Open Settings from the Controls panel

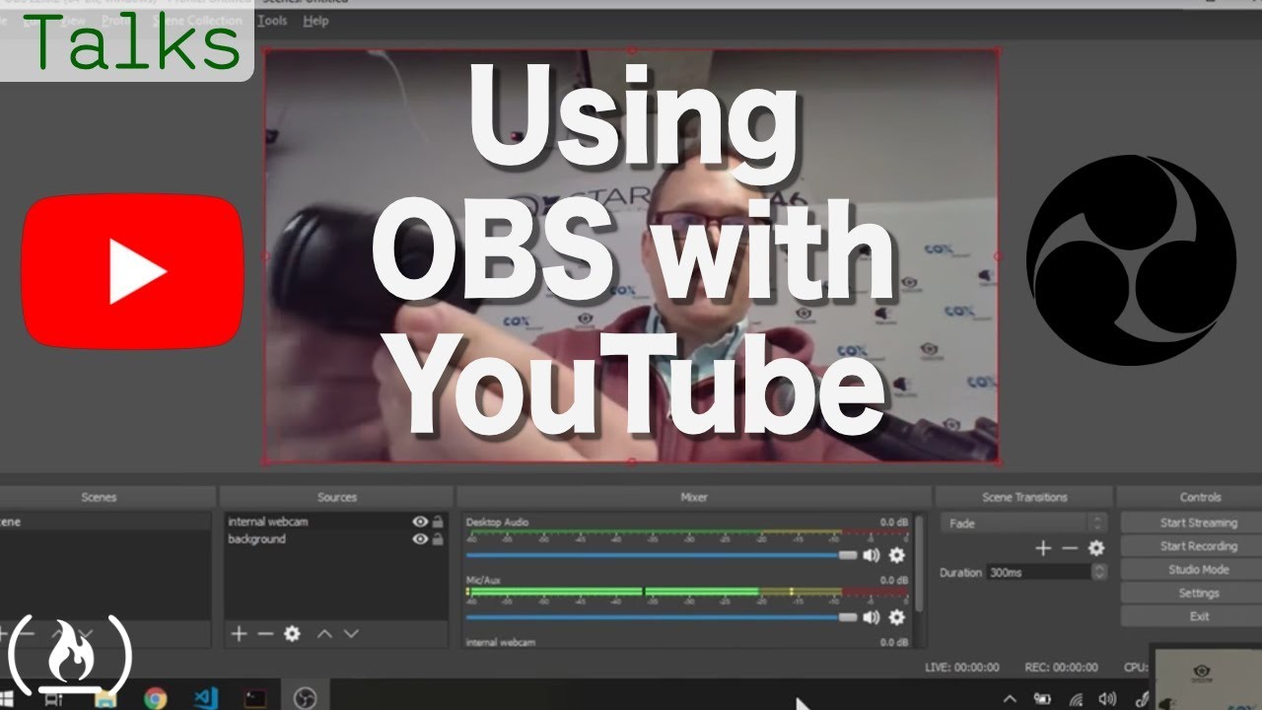[1198, 594]
